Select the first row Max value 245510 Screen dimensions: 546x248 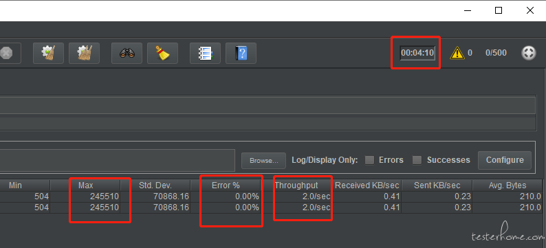click(x=104, y=196)
